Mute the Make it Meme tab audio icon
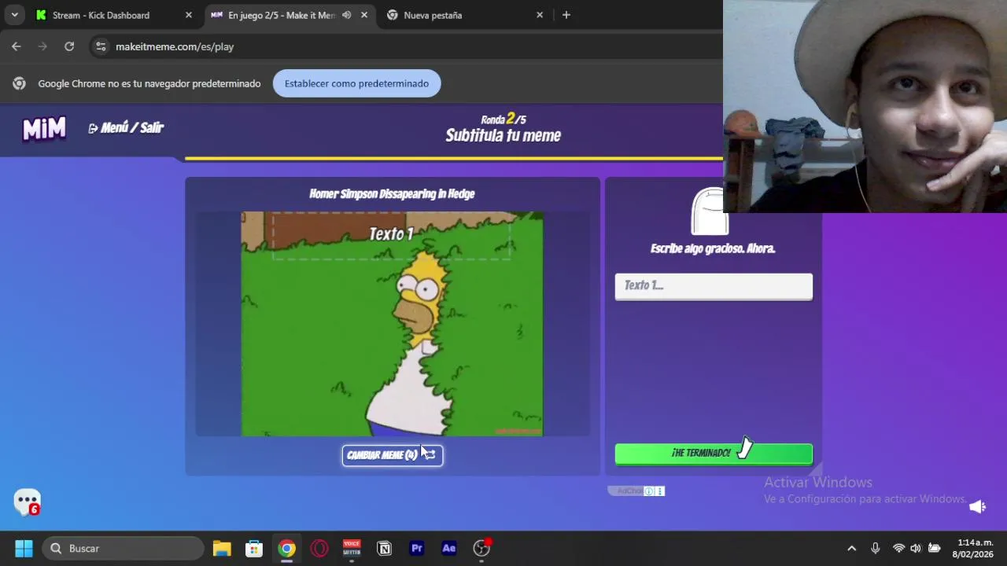Viewport: 1007px width, 566px height. 347,15
